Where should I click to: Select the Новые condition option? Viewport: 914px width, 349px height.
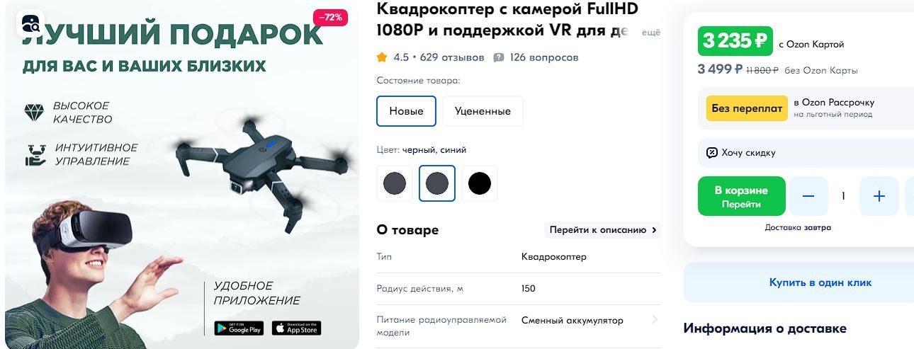click(x=407, y=111)
